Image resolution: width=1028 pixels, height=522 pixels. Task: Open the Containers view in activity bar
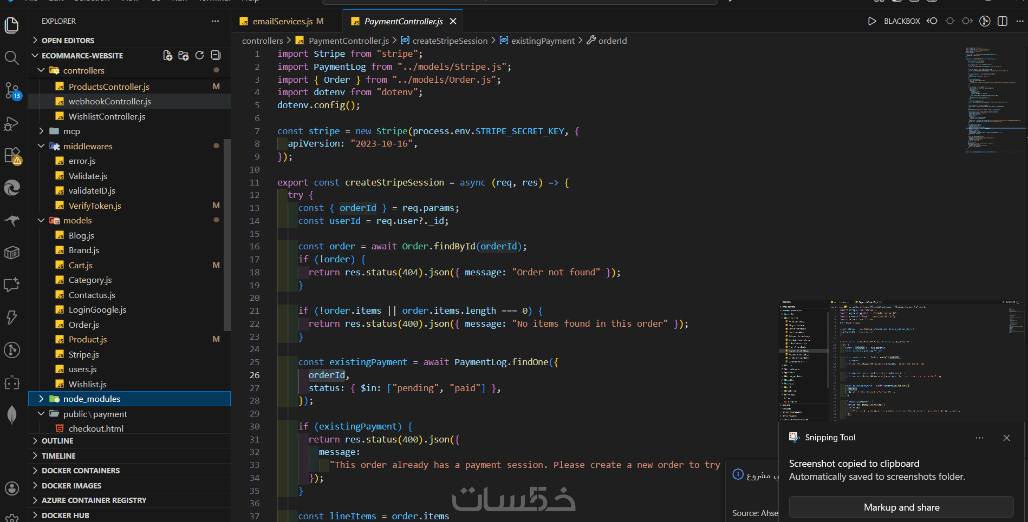(x=12, y=253)
